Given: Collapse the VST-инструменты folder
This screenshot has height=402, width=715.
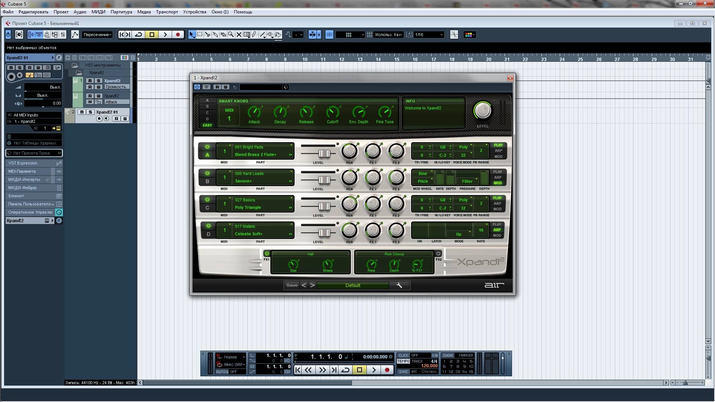Looking at the screenshot, I should point(75,65).
